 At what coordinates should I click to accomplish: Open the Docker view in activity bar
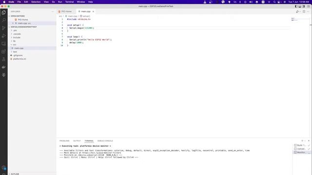(x=4, y=67)
